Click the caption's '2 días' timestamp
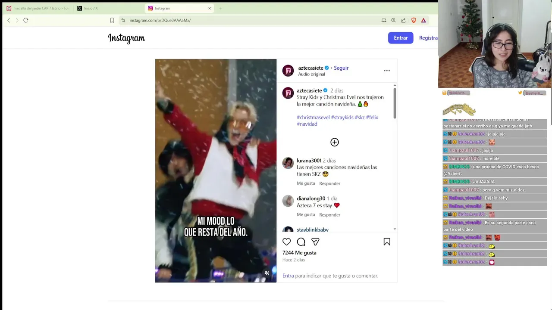Screen dimensions: 552x310 pos(337,91)
